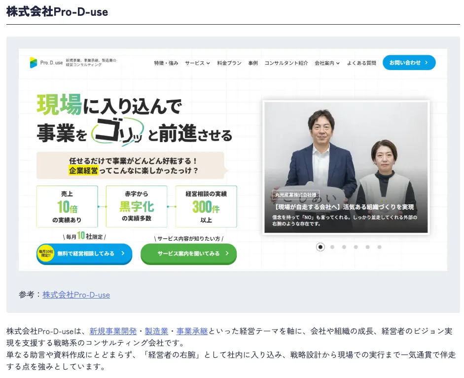The height and width of the screenshot is (378, 464).
Task: Click the arrow icon on the green button
Action: [226, 253]
